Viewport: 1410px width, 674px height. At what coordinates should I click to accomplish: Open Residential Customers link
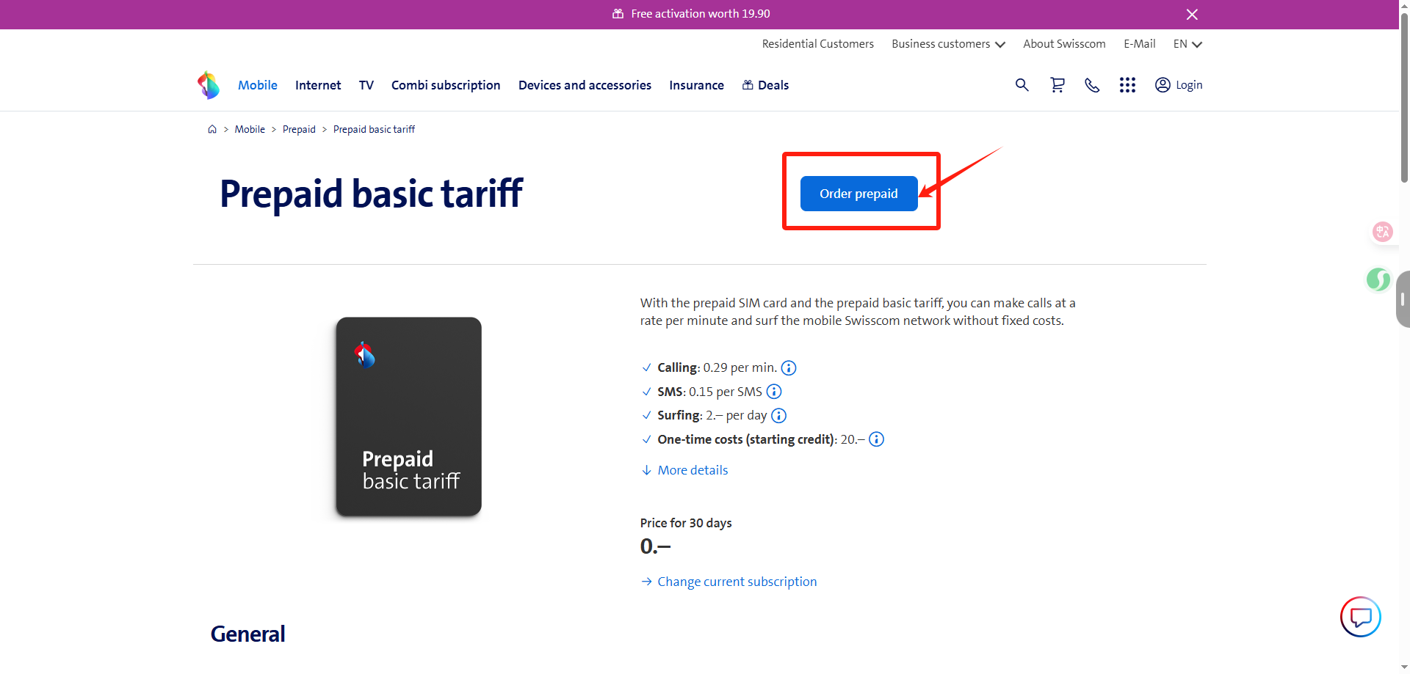pos(818,44)
